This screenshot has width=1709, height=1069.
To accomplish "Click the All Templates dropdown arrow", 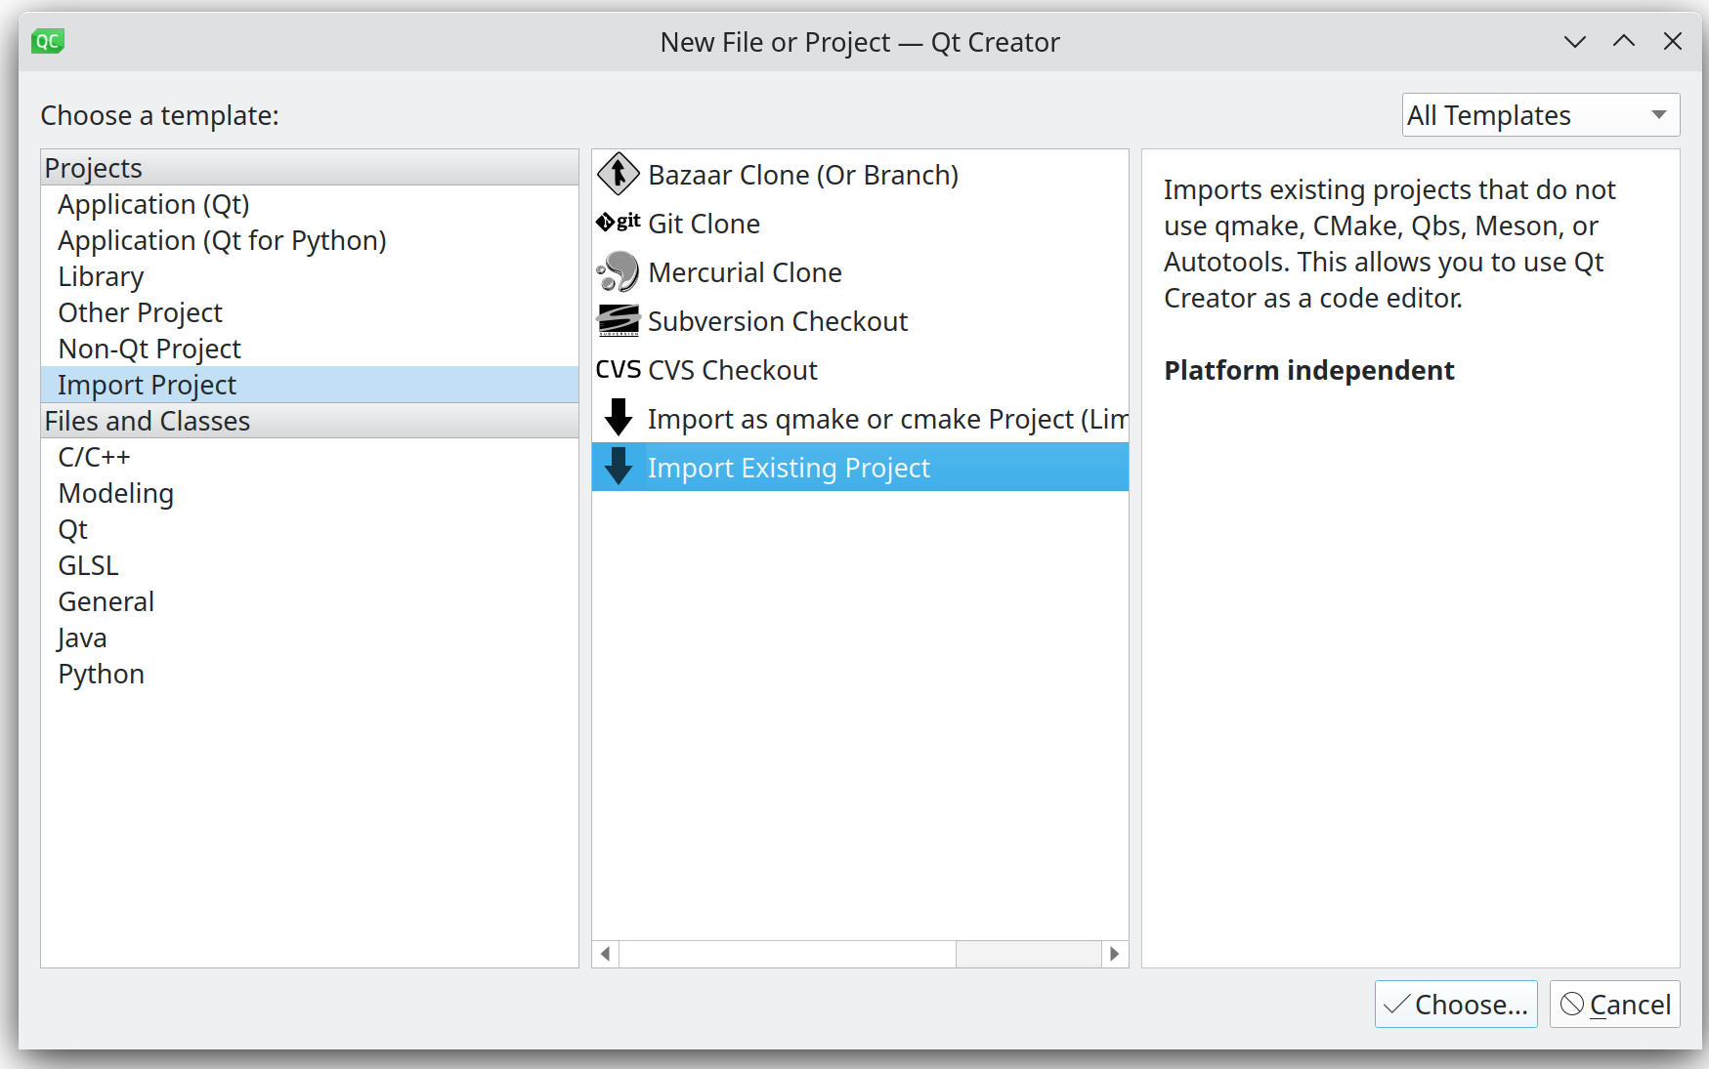I will point(1658,114).
